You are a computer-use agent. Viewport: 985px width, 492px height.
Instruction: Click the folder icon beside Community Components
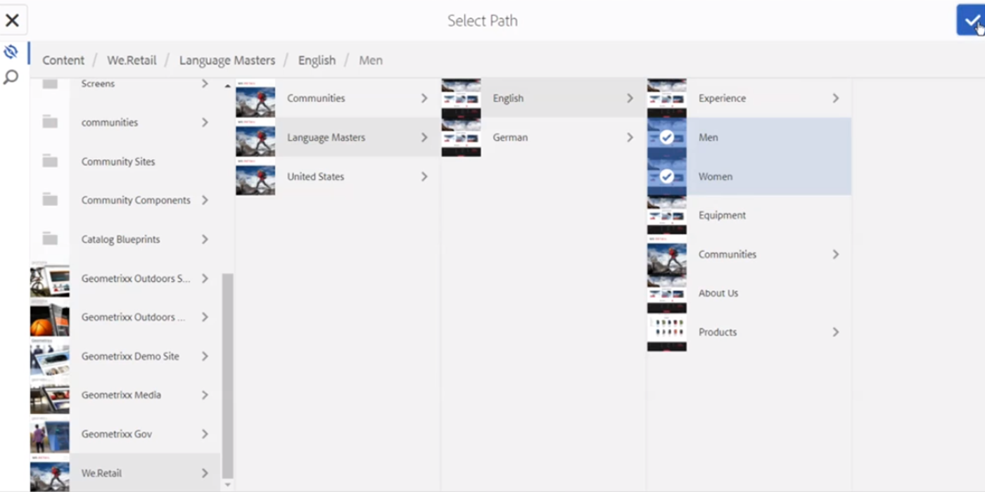pyautogui.click(x=50, y=200)
